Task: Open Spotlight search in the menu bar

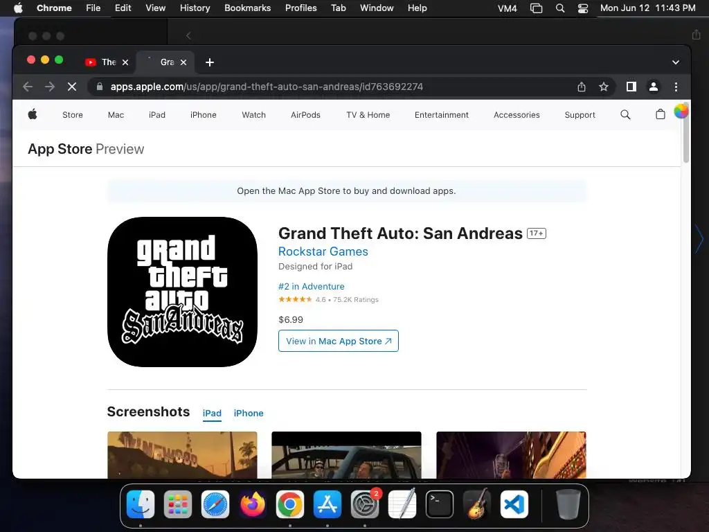Action: click(x=559, y=8)
